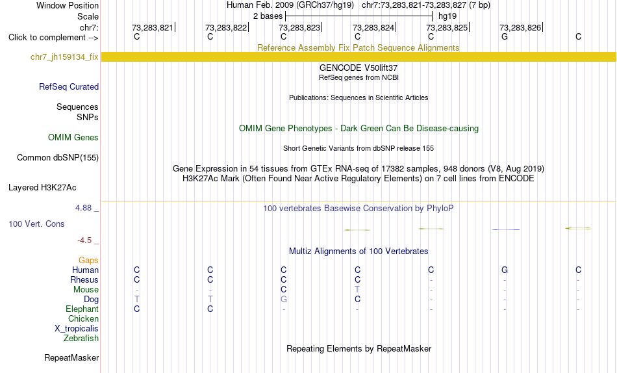Click 'Short Genetic Variants from dbSNP release 155'

359,149
